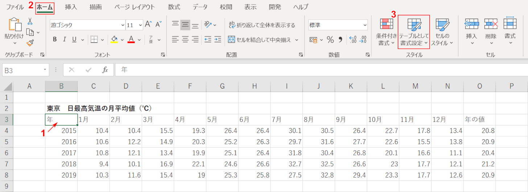The image size is (528, 192).
Task: Center text horizontally
Action: point(185,39)
